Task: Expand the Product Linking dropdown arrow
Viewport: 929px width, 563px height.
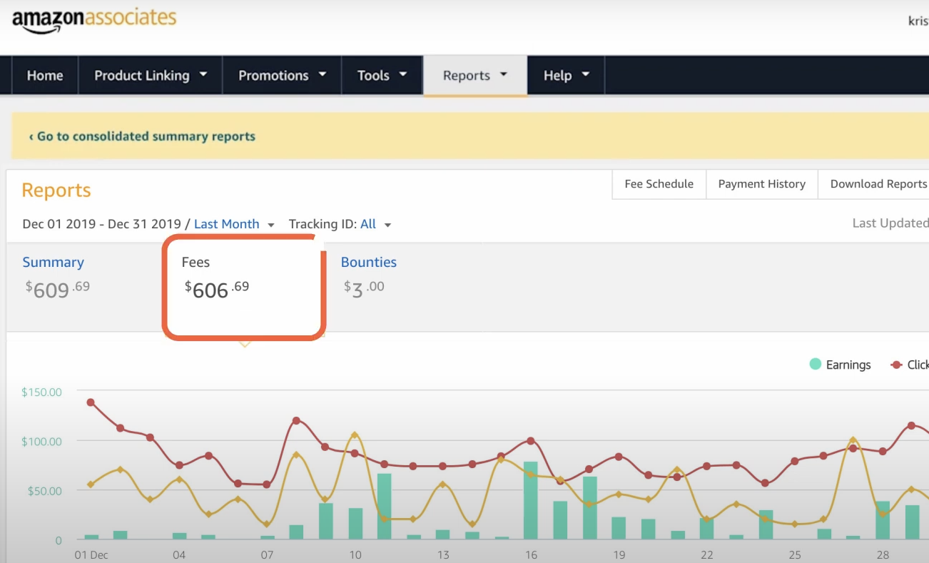Action: [203, 74]
